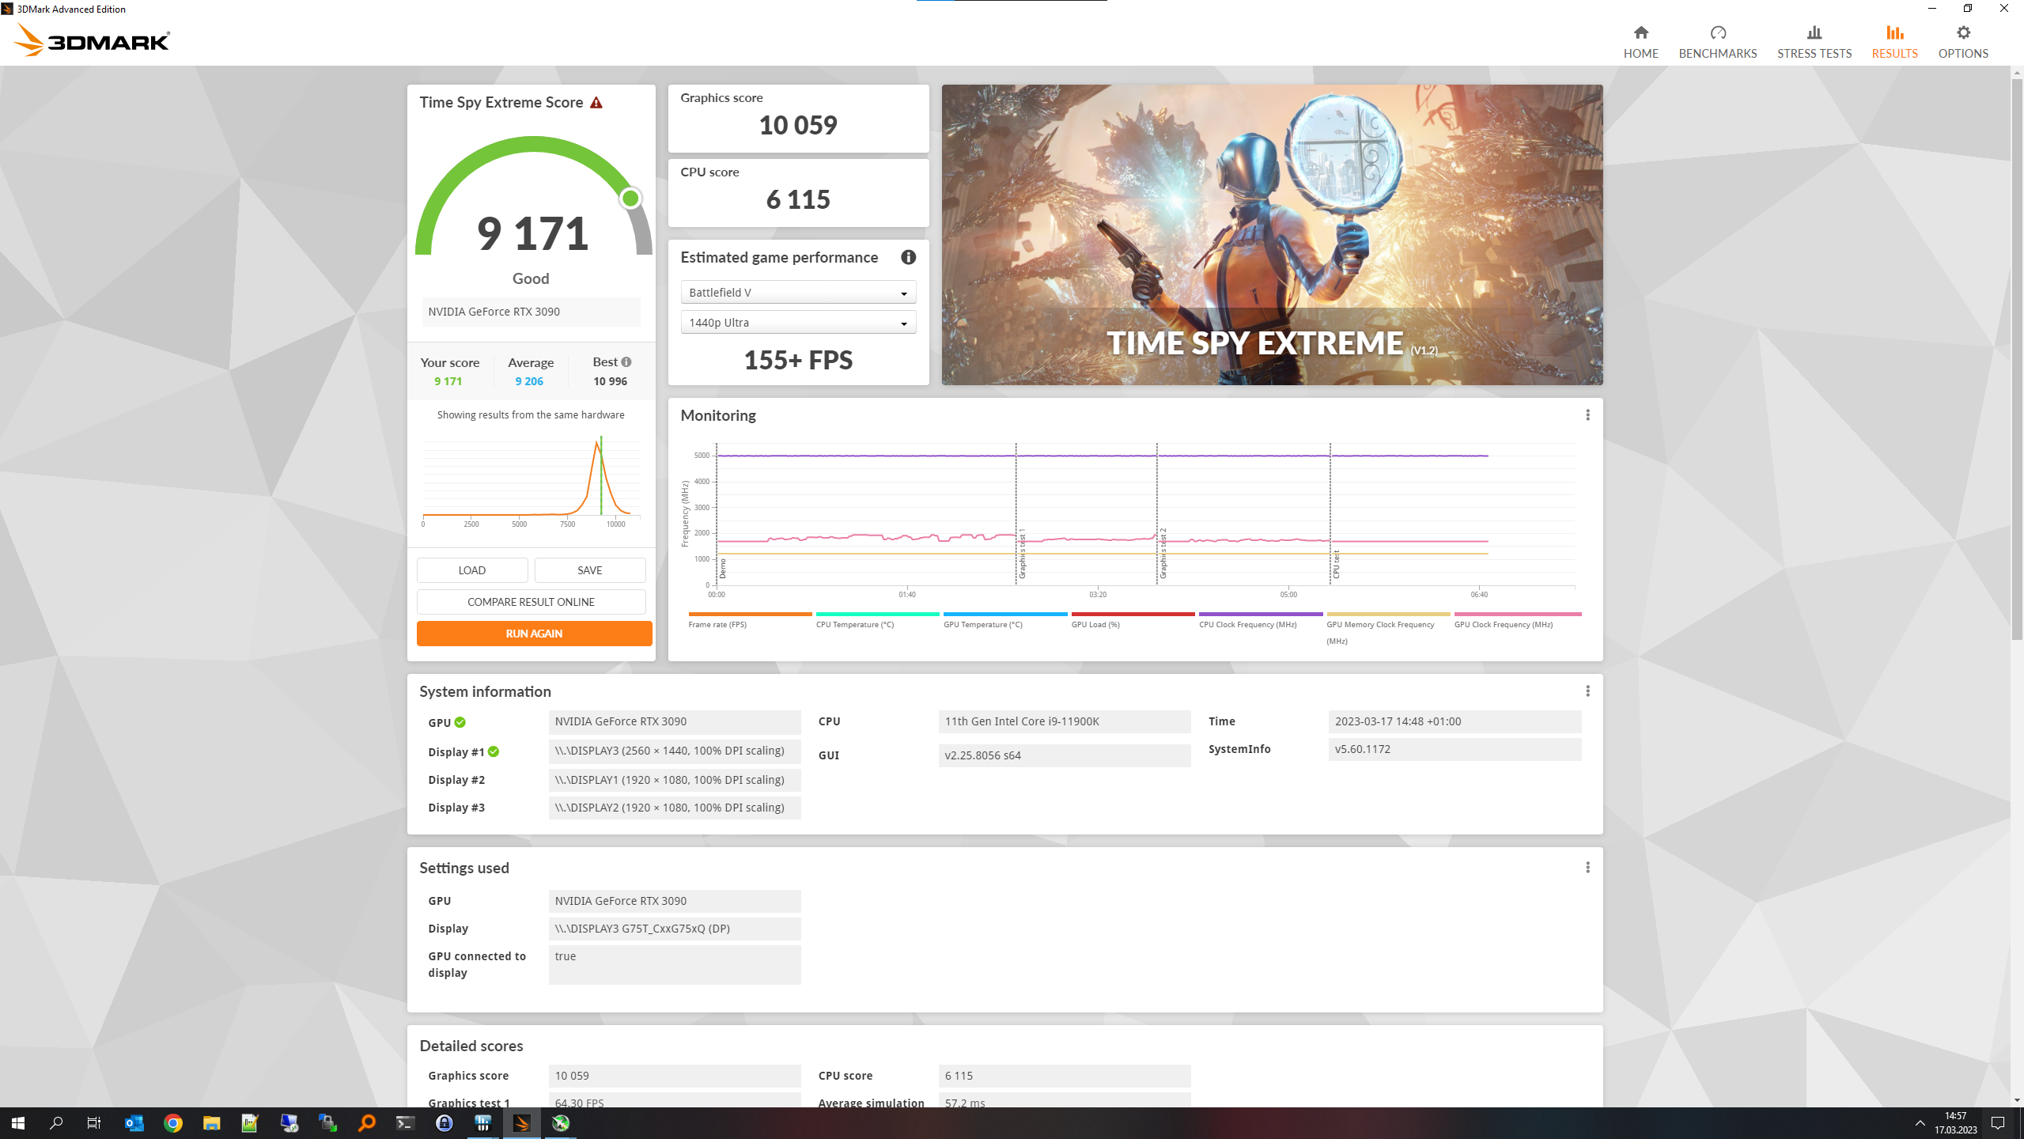Image resolution: width=2024 pixels, height=1139 pixels.
Task: Click the red warning triangle next to score
Action: (x=596, y=103)
